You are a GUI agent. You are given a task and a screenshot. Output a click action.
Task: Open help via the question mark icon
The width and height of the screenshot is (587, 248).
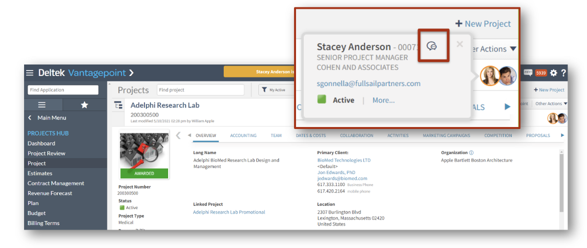[x=563, y=72]
